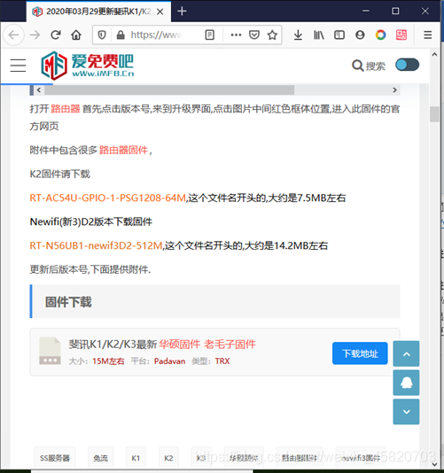
Task: Click the file icon in download card
Action: (x=50, y=351)
